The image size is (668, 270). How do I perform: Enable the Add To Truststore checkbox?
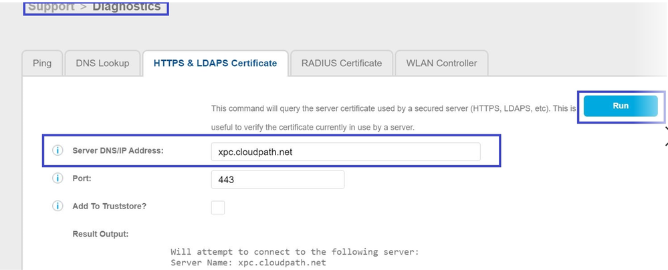click(218, 207)
